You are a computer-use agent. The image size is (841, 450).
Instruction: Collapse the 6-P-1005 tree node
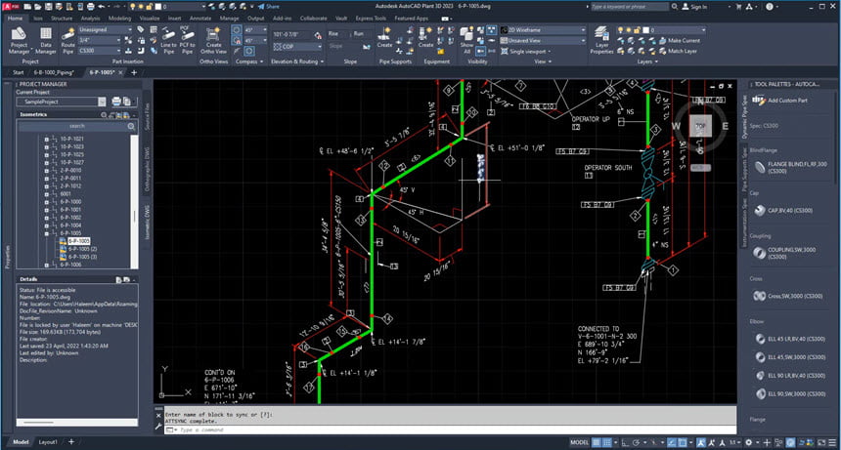pos(47,234)
